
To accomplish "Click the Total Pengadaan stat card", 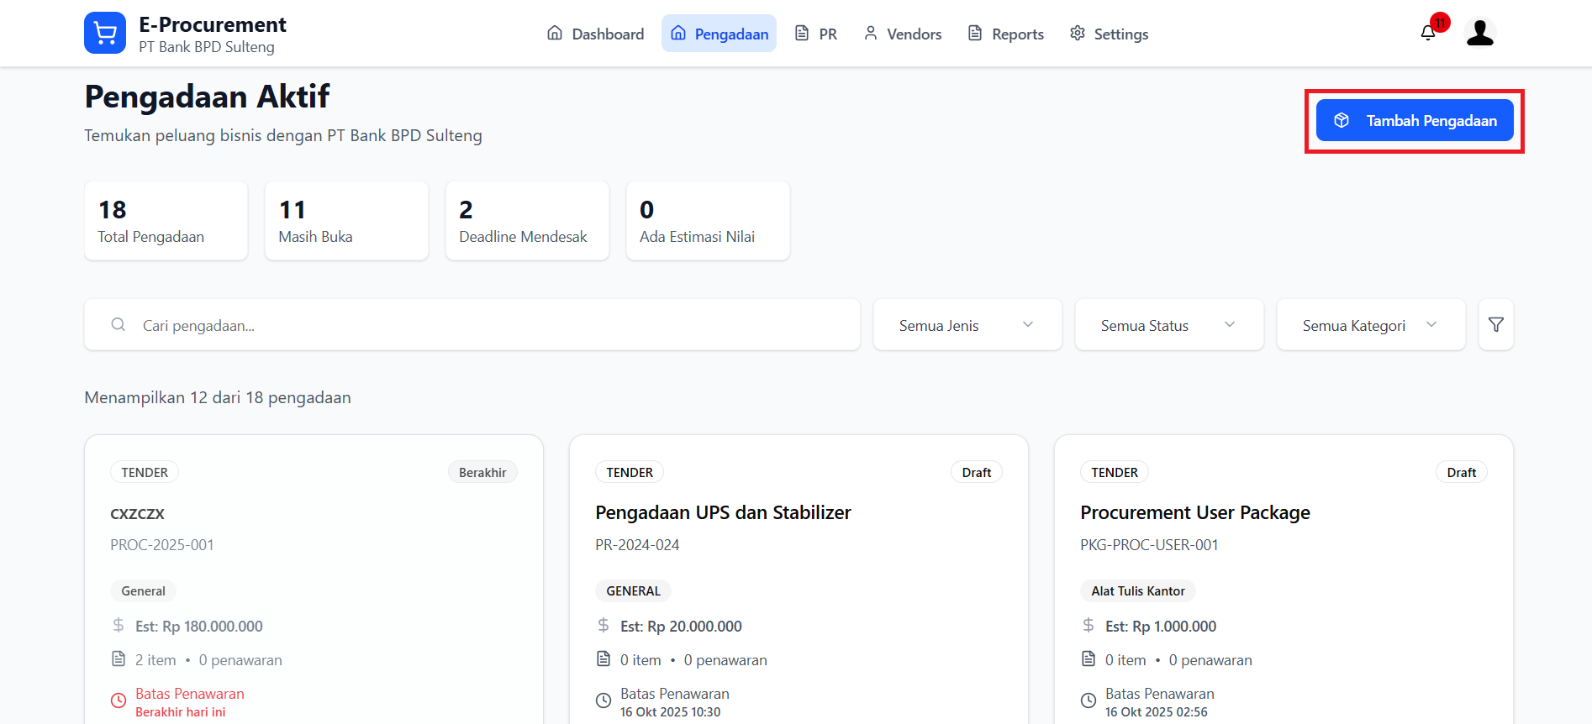I will [166, 221].
